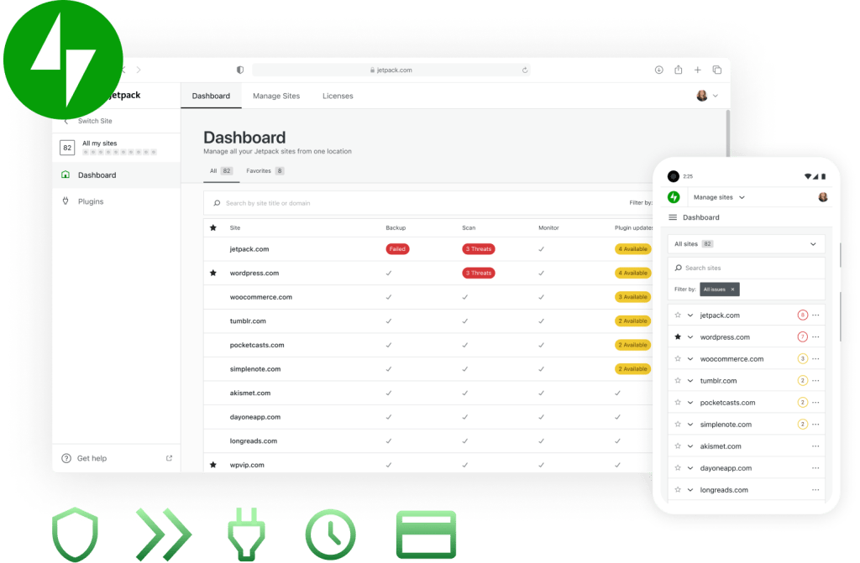Show browser tab overview icon

[717, 70]
